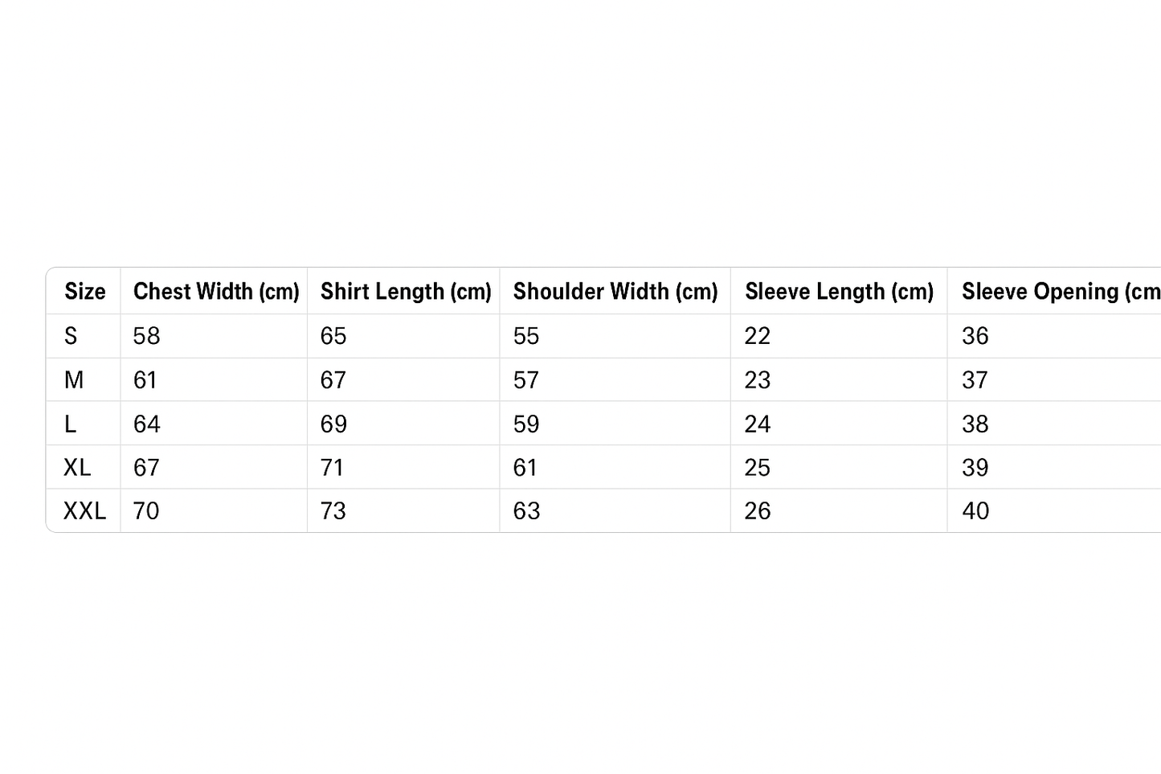This screenshot has height=774, width=1161.
Task: Select the Shirt Length (cm) header
Action: pyautogui.click(x=405, y=291)
